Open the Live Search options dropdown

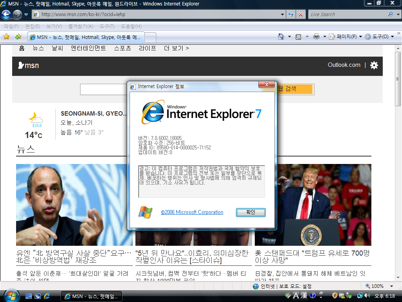(398, 15)
